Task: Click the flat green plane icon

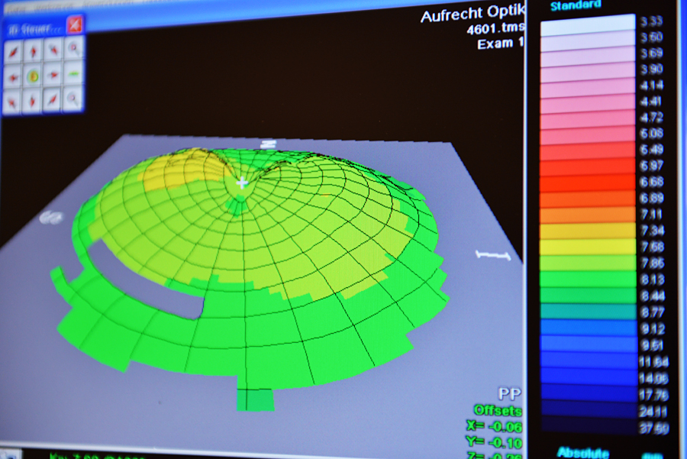Action: coord(73,75)
